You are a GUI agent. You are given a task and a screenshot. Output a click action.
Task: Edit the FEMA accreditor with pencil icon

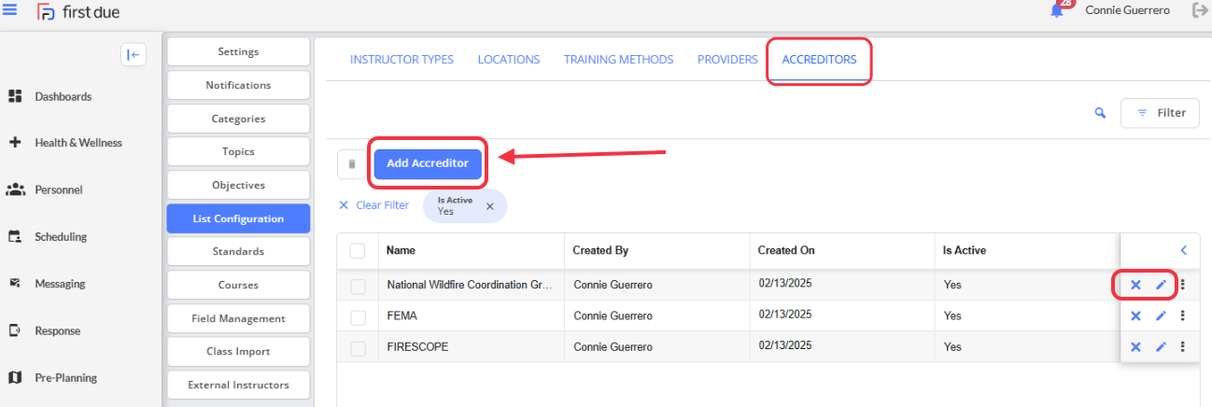[x=1161, y=316]
